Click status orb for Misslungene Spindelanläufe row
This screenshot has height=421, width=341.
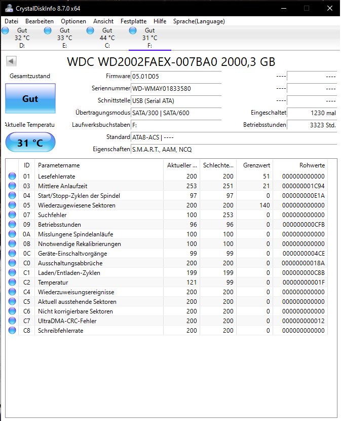coord(12,234)
